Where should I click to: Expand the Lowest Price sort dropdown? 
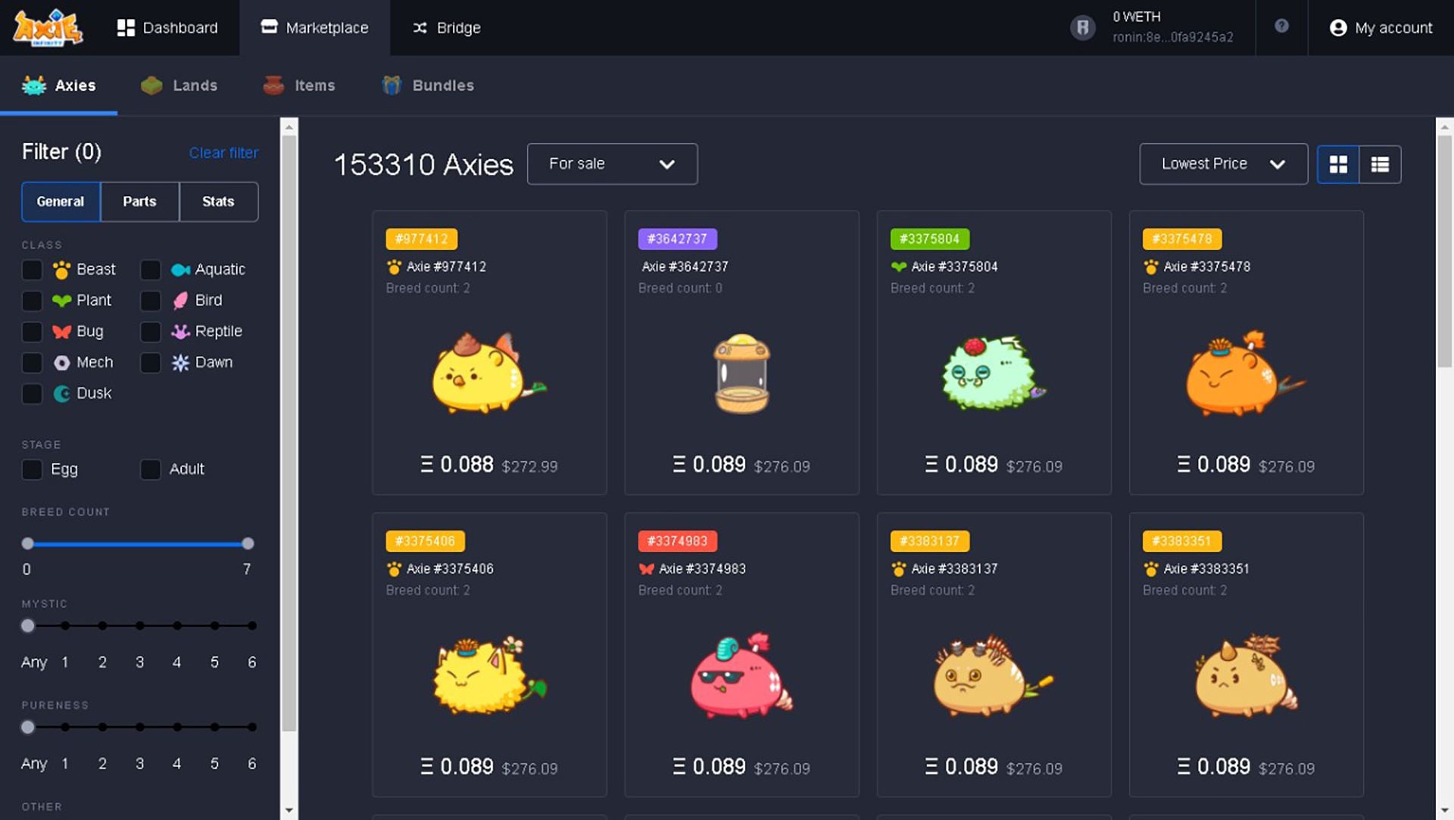click(1223, 164)
